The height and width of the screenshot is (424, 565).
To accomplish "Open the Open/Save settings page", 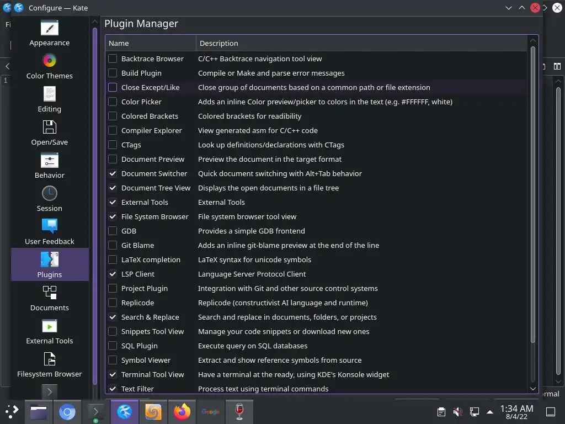I will [x=49, y=133].
